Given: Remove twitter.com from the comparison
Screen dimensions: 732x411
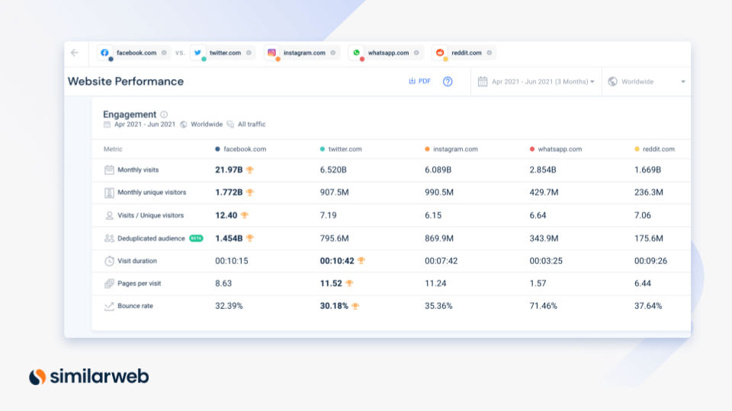Looking at the screenshot, I should [249, 53].
